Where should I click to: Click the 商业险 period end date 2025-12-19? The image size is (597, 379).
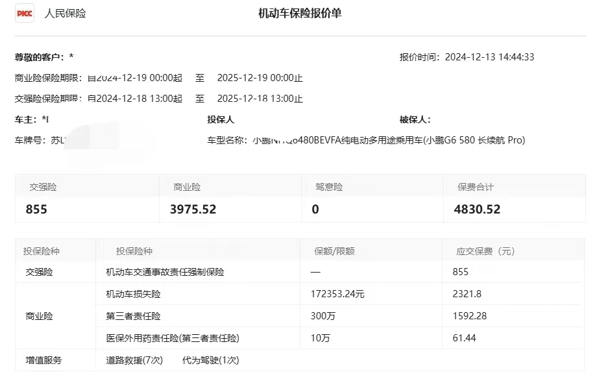(241, 78)
